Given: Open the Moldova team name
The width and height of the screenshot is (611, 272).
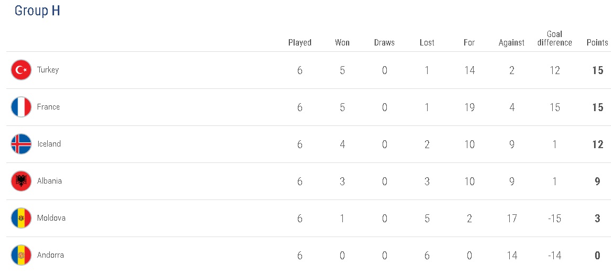Looking at the screenshot, I should click(x=51, y=218).
